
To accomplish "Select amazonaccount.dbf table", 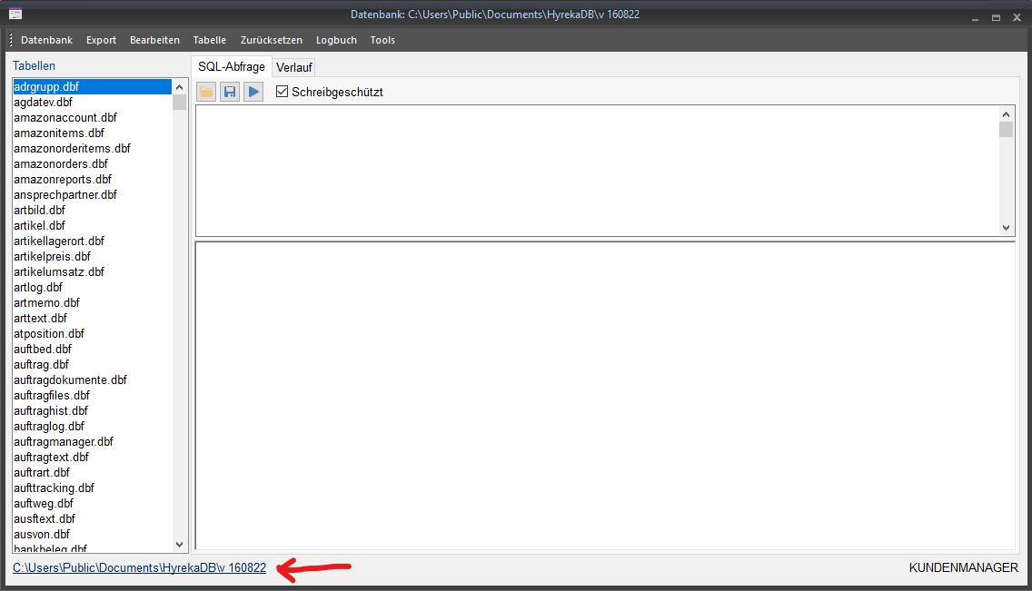I will tap(92, 118).
